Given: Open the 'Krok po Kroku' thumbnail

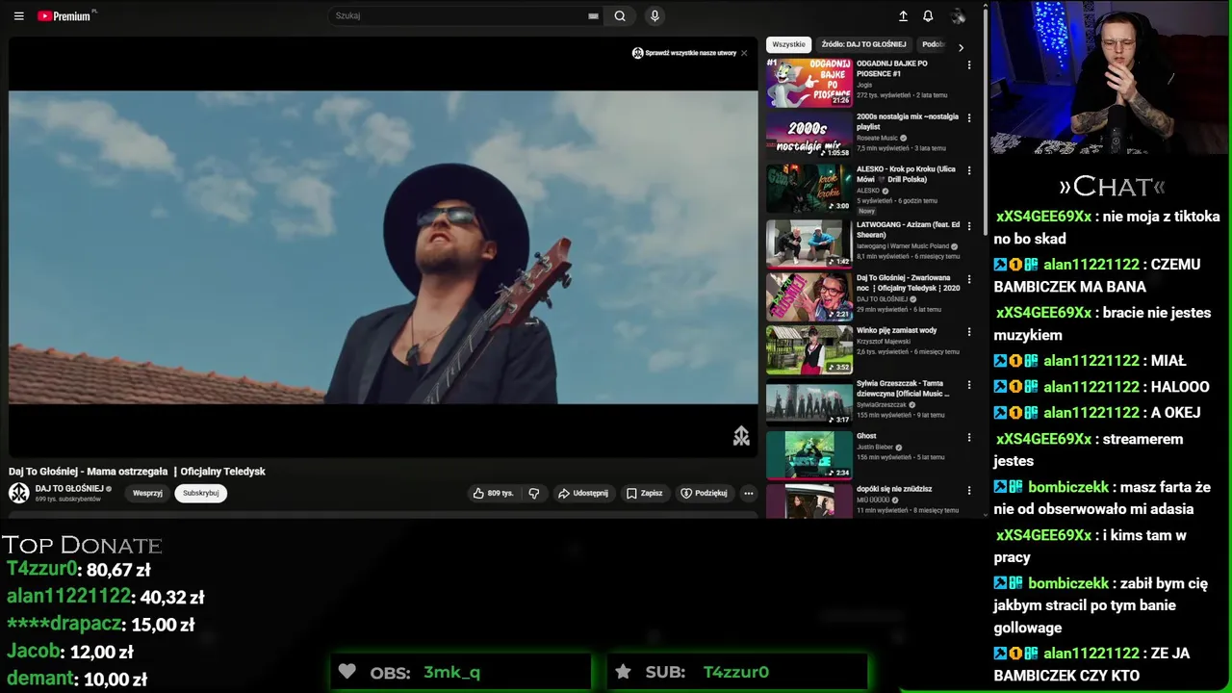Looking at the screenshot, I should point(809,188).
